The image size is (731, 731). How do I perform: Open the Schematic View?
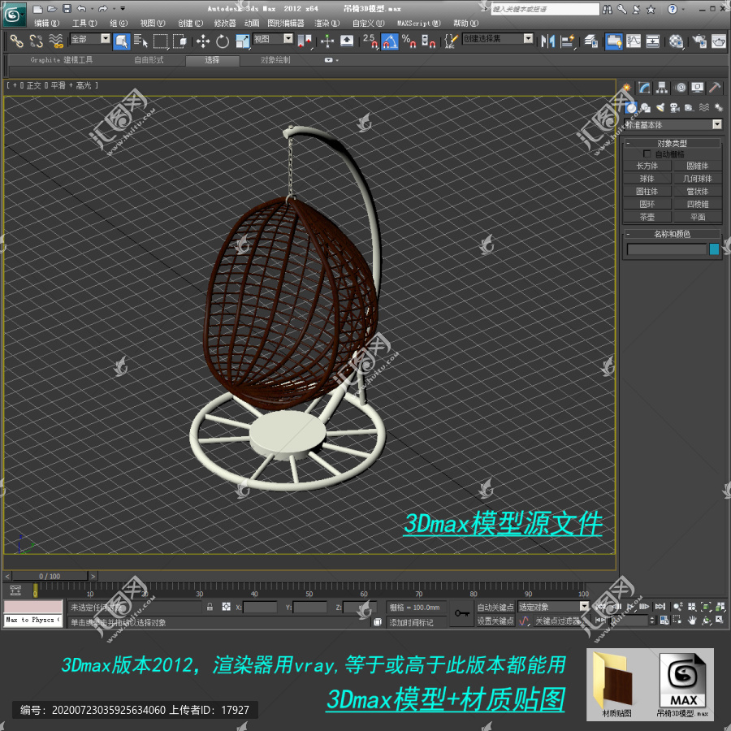tap(653, 41)
